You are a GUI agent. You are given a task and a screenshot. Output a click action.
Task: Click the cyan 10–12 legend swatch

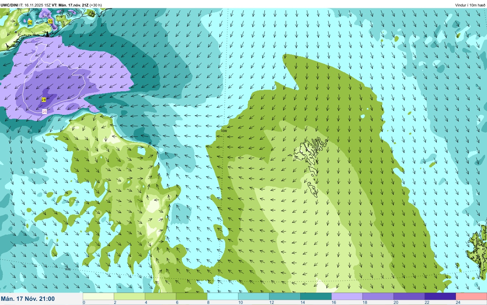point(254,296)
